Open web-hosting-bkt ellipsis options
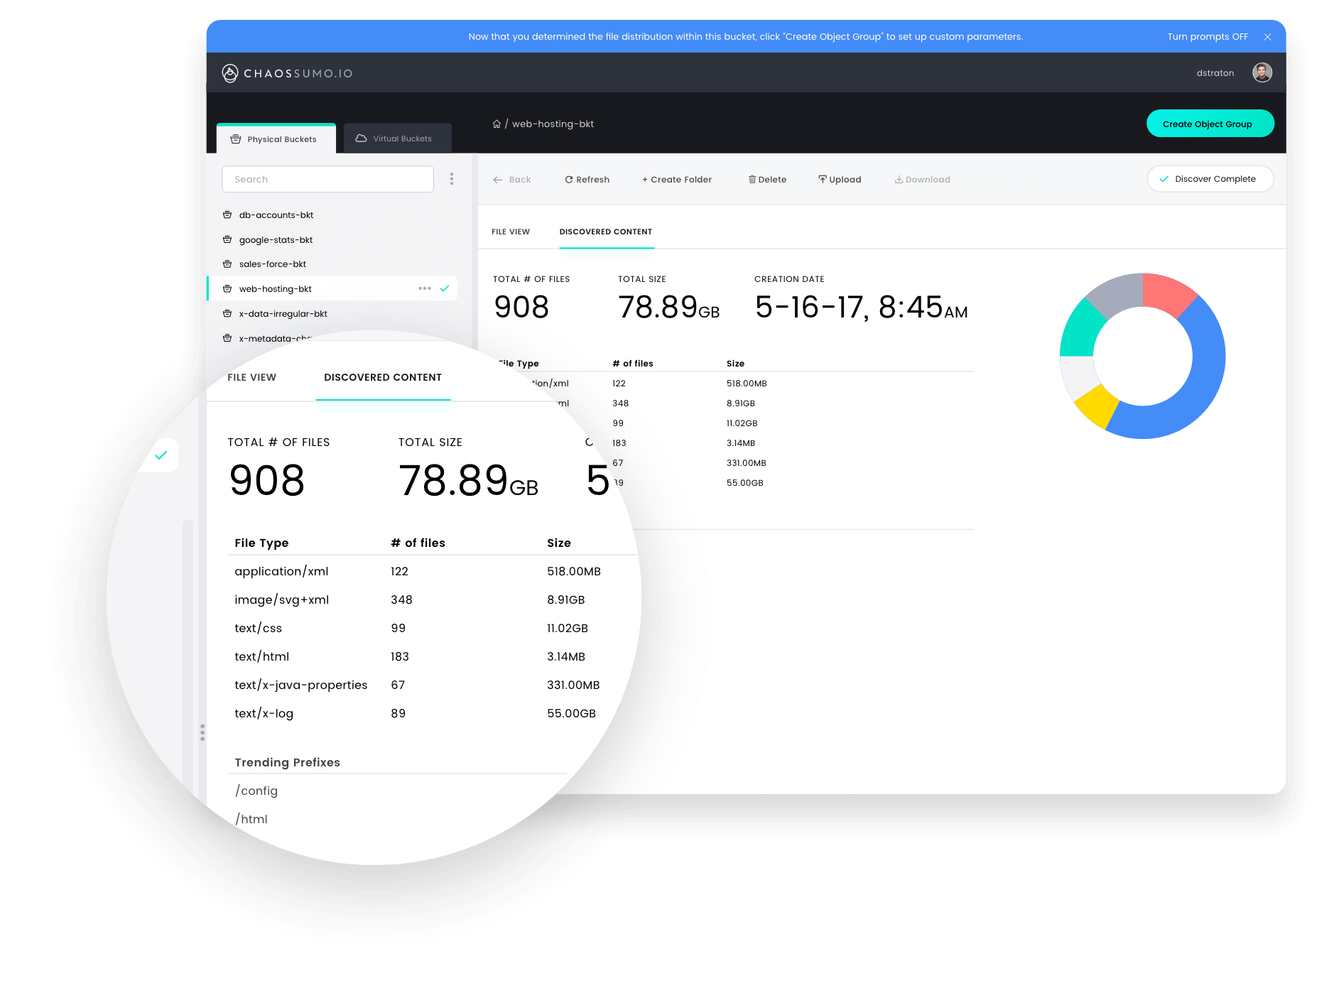1329x993 pixels. pos(425,288)
